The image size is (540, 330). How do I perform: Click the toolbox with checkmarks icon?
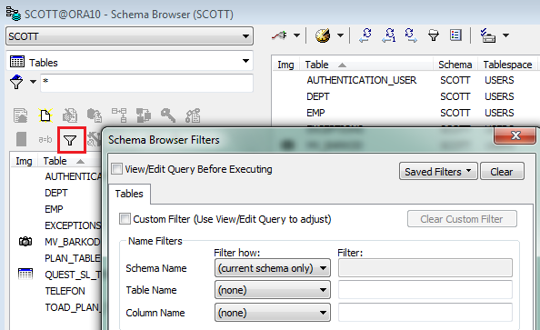pyautogui.click(x=487, y=35)
